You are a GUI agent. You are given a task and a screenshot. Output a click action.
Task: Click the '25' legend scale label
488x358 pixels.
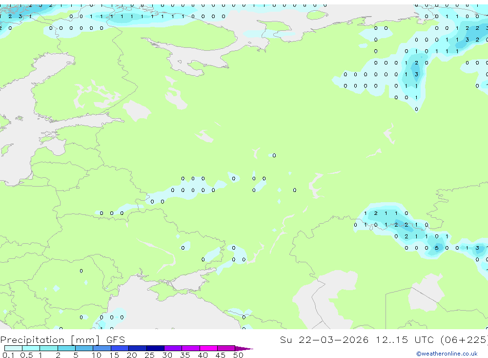click(149, 355)
